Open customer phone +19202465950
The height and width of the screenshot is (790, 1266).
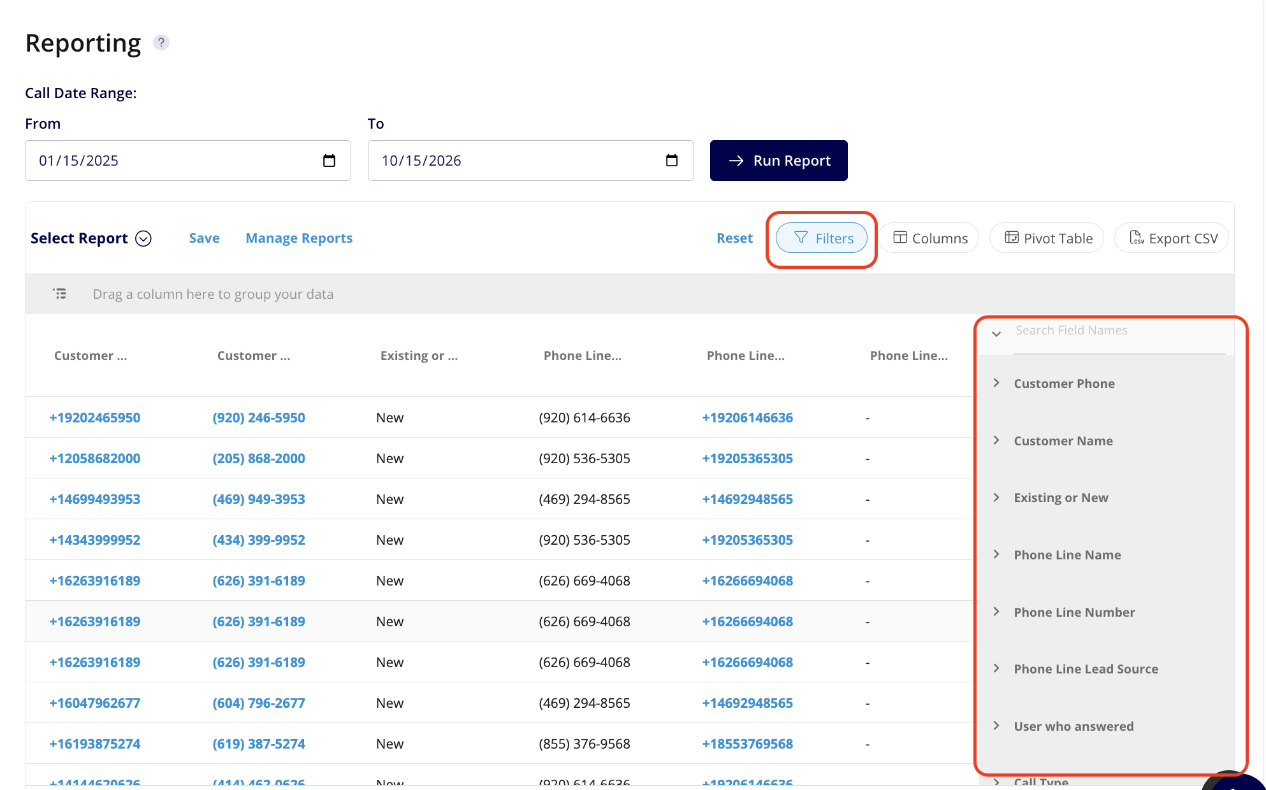click(95, 418)
